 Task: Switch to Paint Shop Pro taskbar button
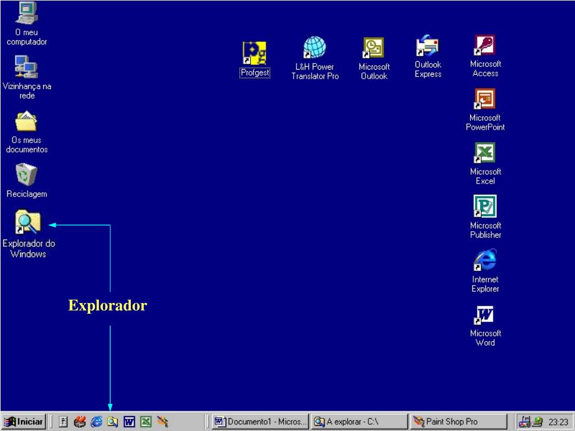click(x=458, y=421)
